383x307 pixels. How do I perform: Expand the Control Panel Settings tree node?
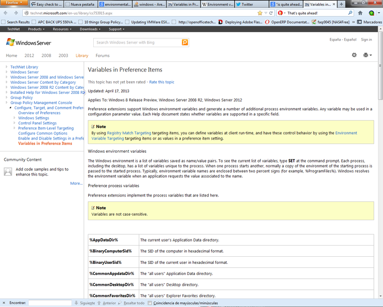(14, 123)
